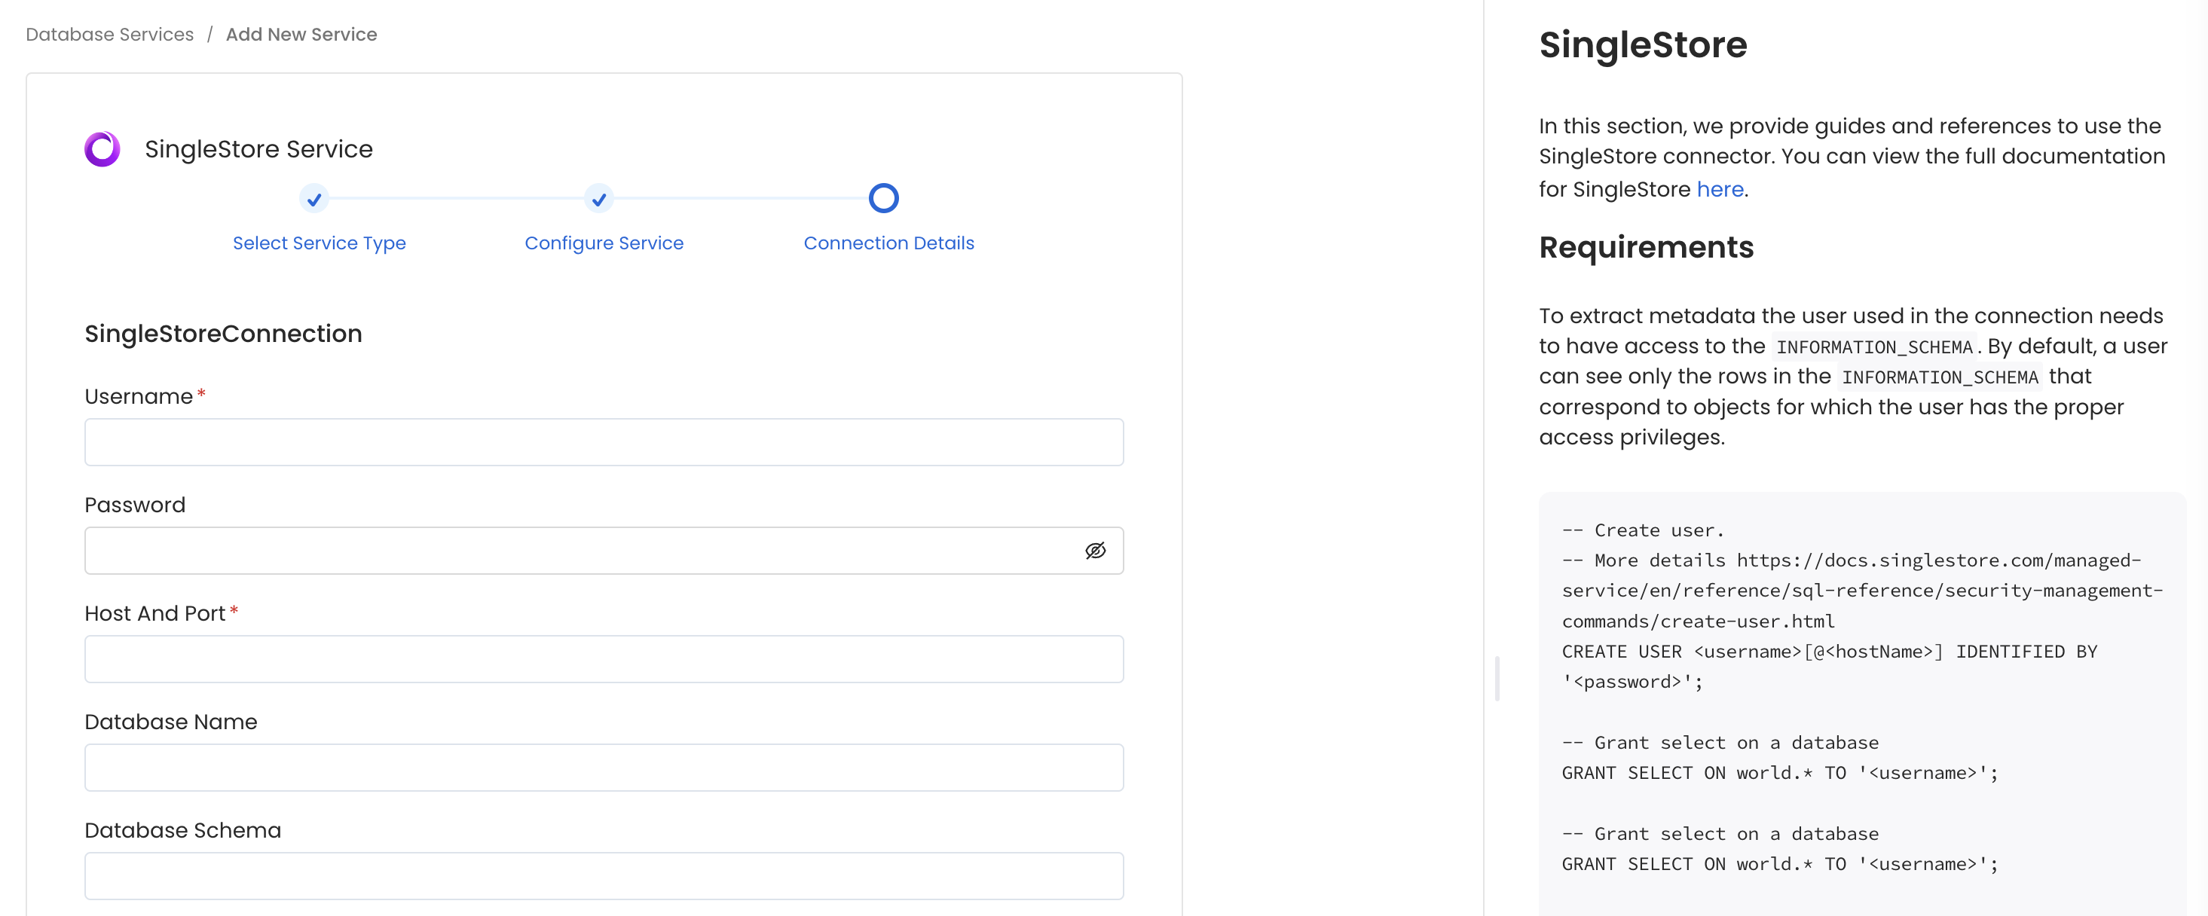2208x916 pixels.
Task: Click the Connection Details step circle
Action: 885,198
